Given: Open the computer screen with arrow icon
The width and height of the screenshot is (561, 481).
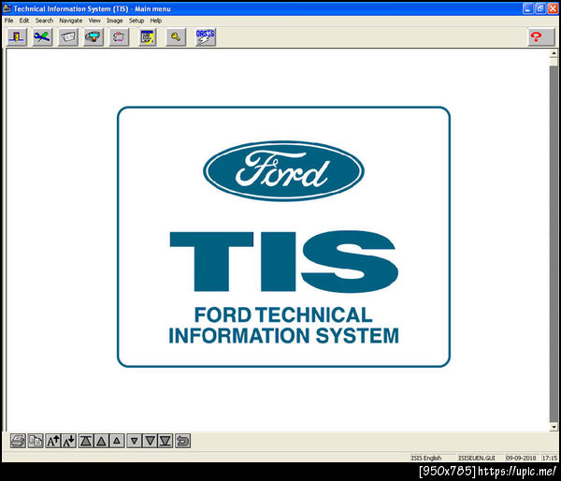Looking at the screenshot, I should click(148, 36).
